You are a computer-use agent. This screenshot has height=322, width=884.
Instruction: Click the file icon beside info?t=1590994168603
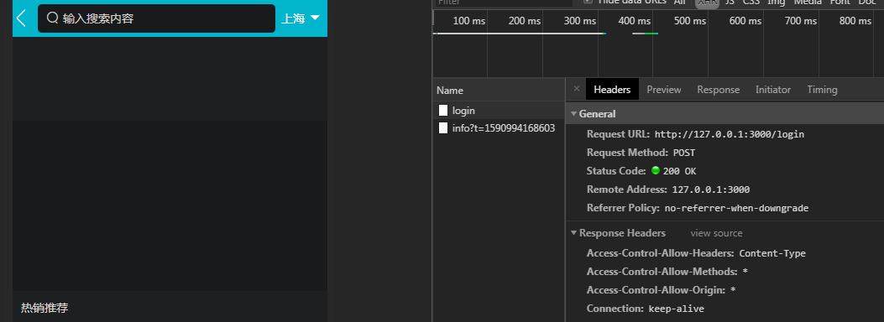pos(444,127)
